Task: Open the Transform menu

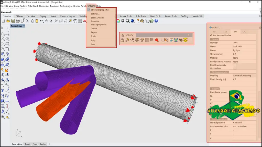Action: point(54,6)
